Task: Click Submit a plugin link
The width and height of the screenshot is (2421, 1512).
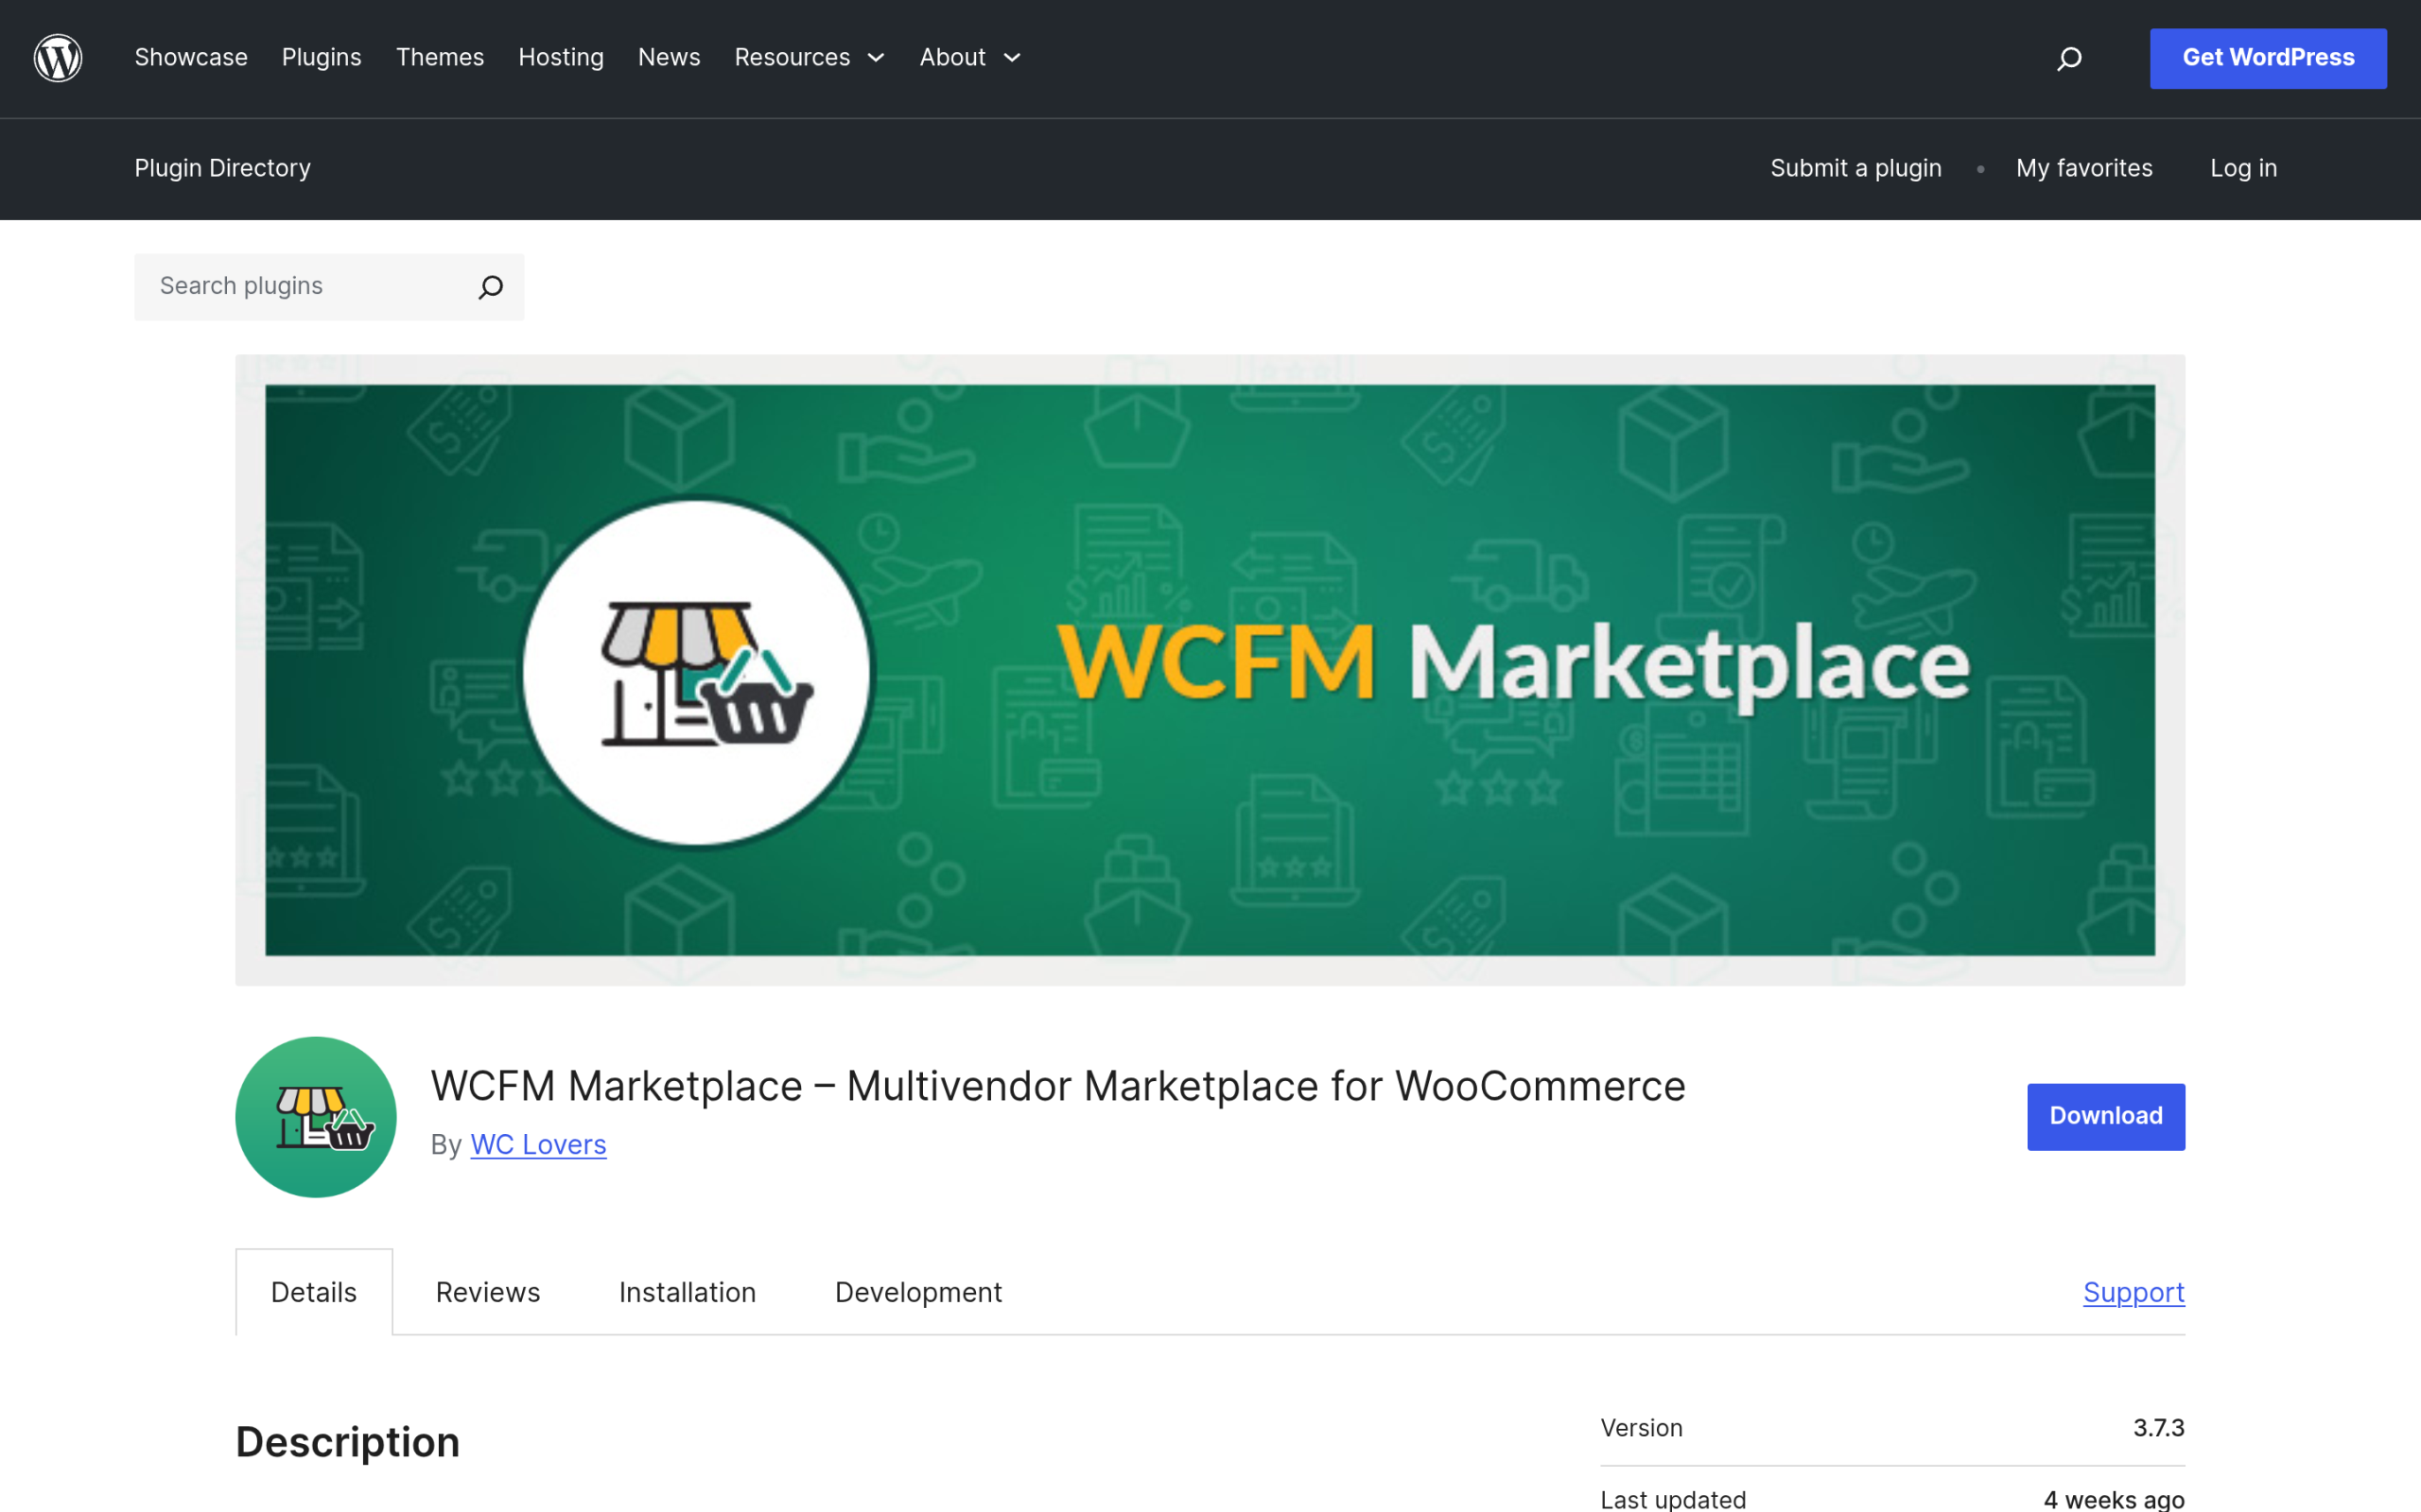Action: point(1855,168)
